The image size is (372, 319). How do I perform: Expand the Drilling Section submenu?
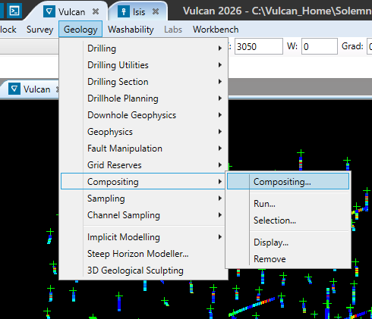(143, 82)
